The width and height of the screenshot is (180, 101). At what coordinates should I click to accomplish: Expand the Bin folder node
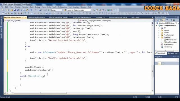(159, 28)
